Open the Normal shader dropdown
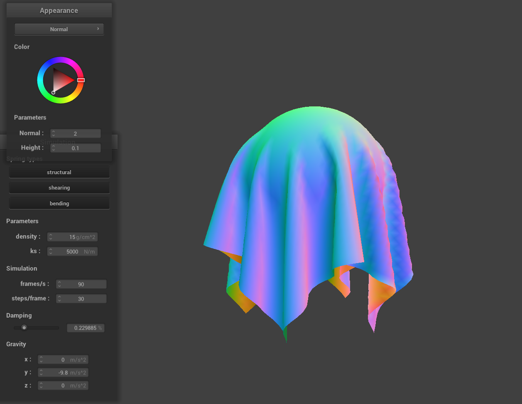Viewport: 522px width, 404px height. 59,29
